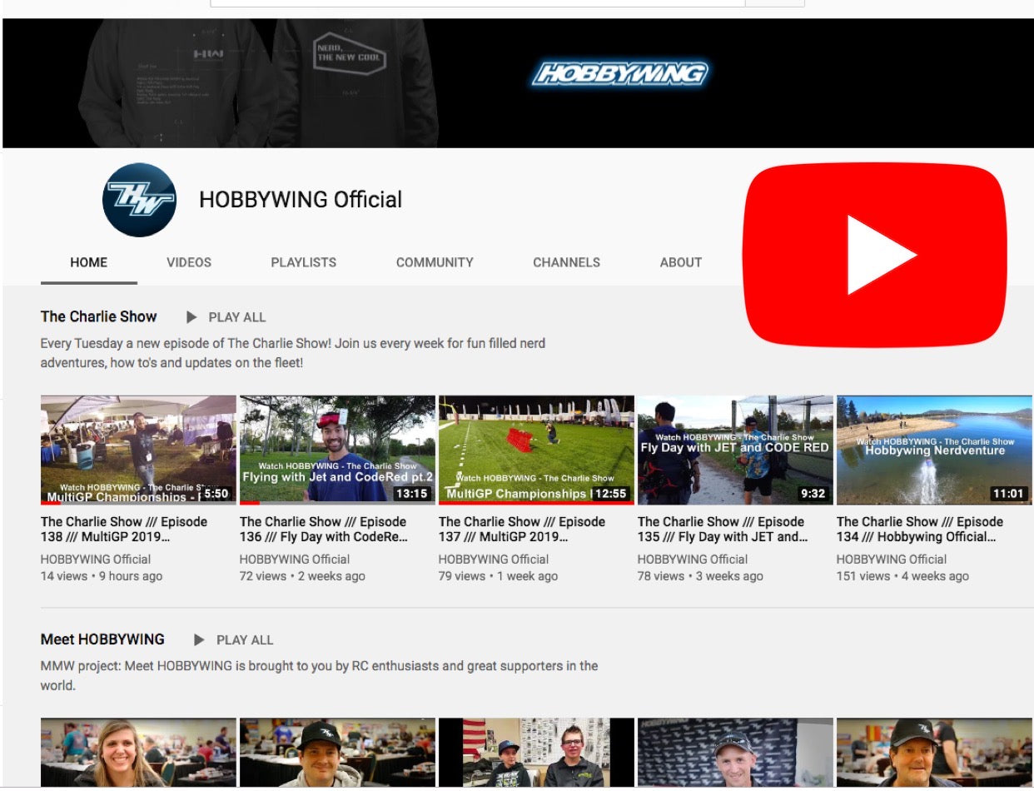Click the search input field at top
This screenshot has width=1034, height=791.
[477, 2]
